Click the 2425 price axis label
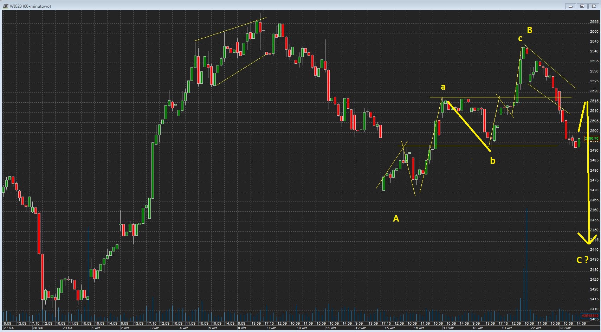Image resolution: width=601 pixels, height=332 pixels. point(594,280)
